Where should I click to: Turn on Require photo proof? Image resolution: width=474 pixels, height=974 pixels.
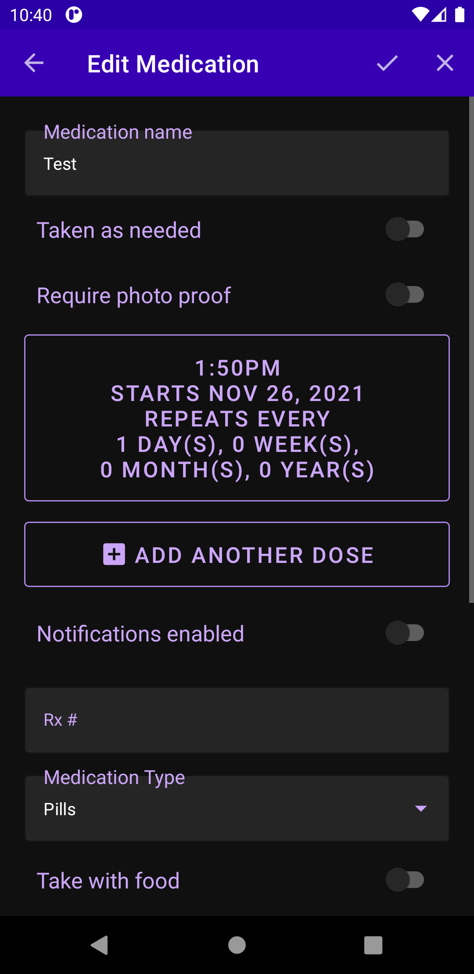[405, 294]
